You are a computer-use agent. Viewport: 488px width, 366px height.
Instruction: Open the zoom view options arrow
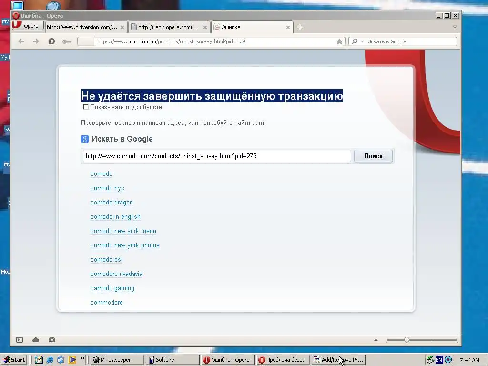pos(376,340)
